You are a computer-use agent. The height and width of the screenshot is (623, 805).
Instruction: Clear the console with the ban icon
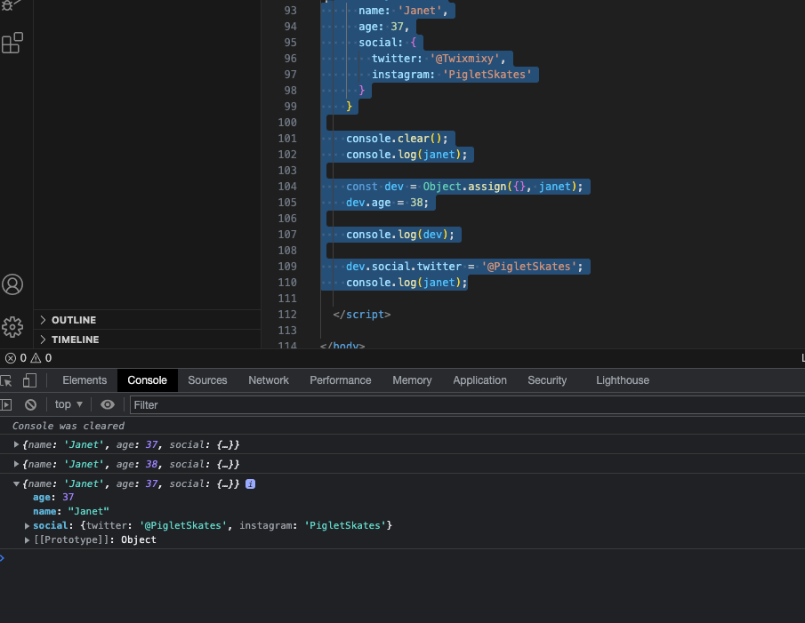(x=30, y=404)
